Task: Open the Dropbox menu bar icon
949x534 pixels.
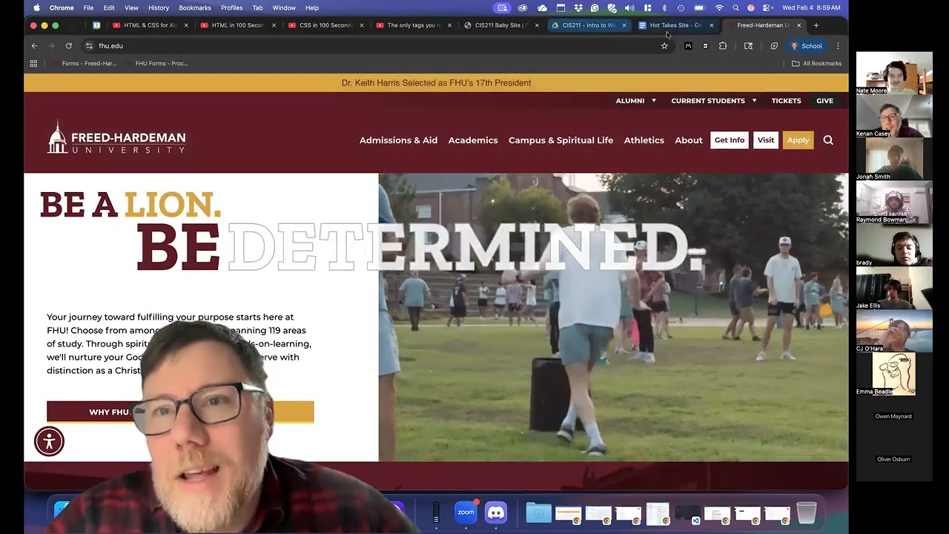Action: coord(578,8)
